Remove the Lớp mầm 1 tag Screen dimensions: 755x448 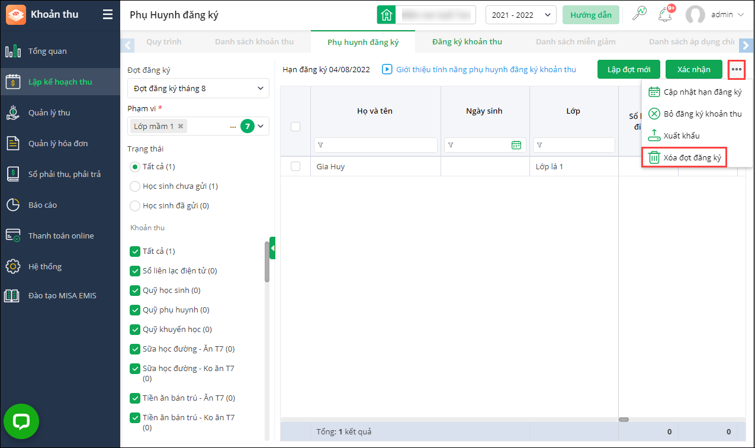tap(181, 126)
